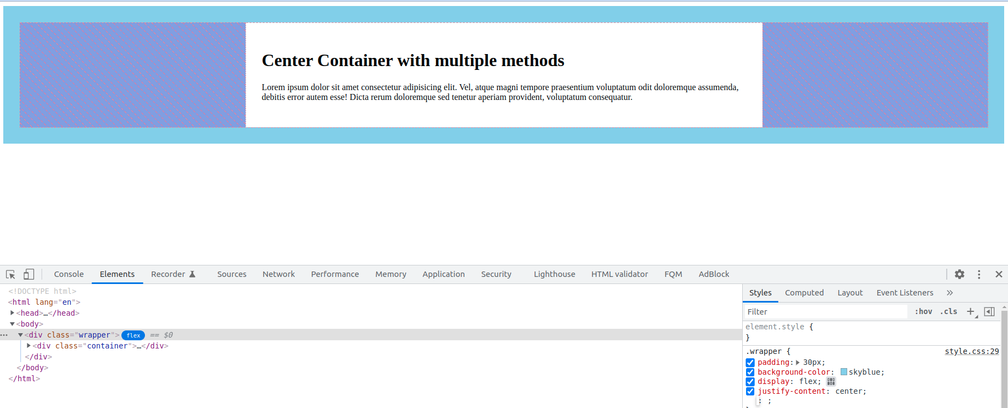Click the styles pane vertical scrollbar
The width and height of the screenshot is (1008, 408).
[1004, 358]
